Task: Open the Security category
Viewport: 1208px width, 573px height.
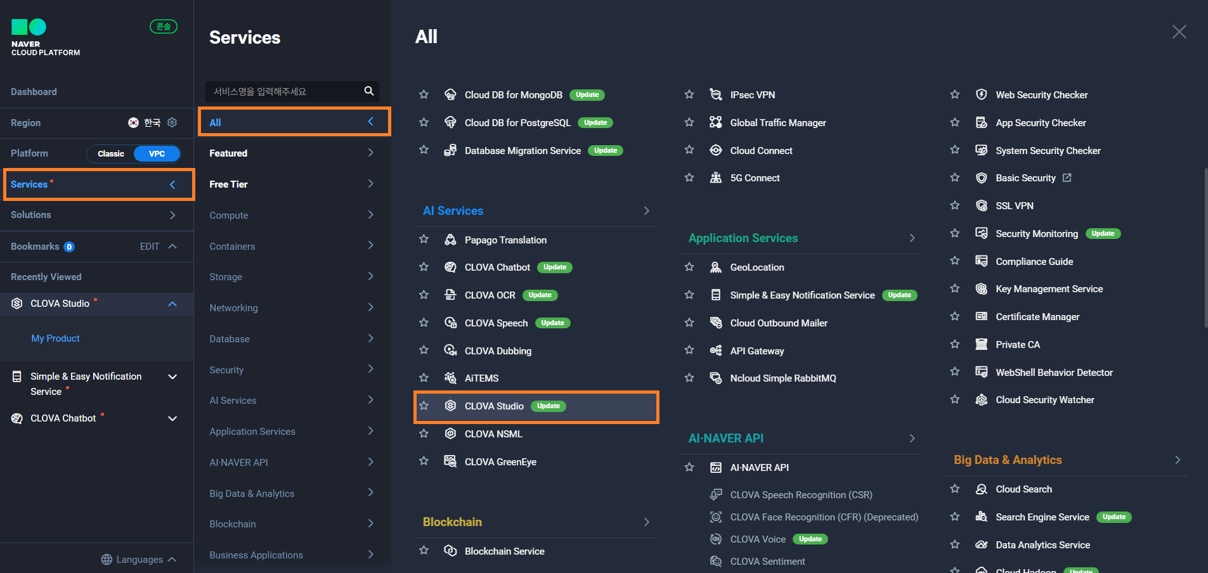Action: pos(292,370)
